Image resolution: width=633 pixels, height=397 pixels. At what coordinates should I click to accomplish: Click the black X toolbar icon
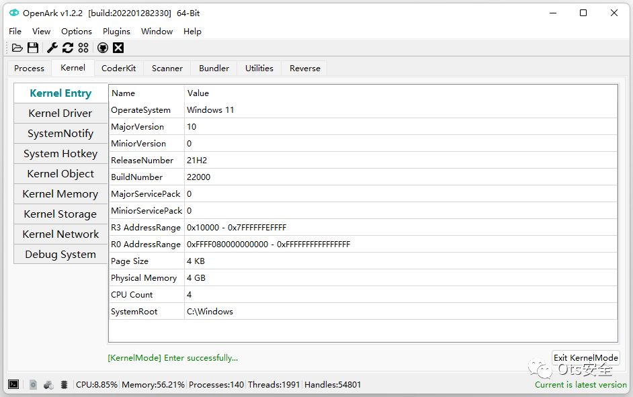coord(118,48)
